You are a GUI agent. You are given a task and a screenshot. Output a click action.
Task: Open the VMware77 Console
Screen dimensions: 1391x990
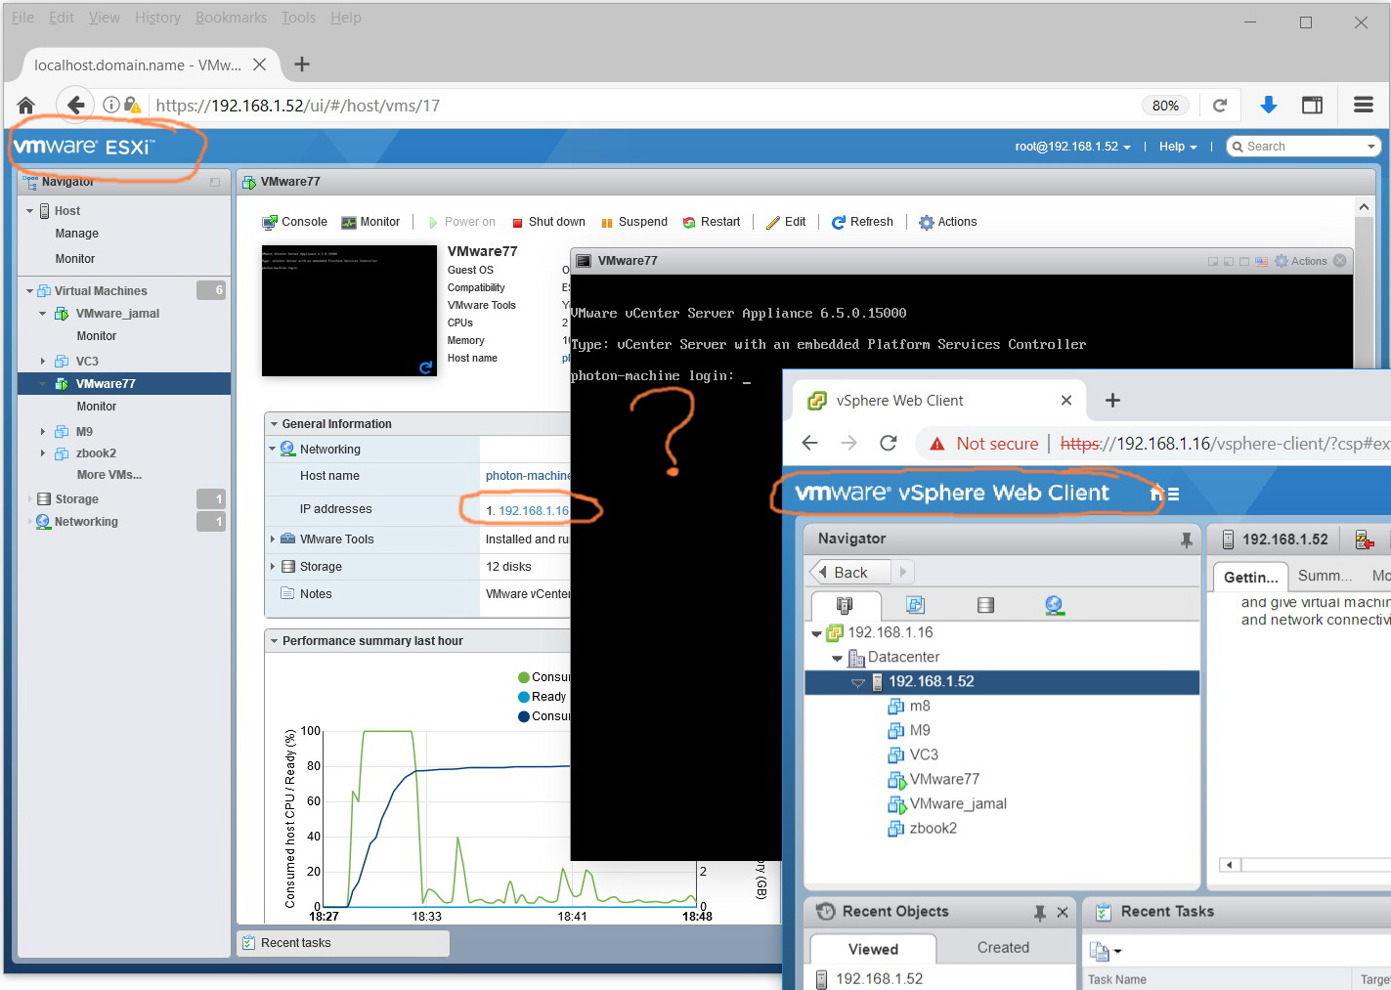pyautogui.click(x=295, y=222)
